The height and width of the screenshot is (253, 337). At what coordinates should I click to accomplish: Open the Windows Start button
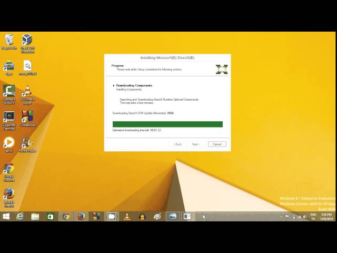coord(6,217)
